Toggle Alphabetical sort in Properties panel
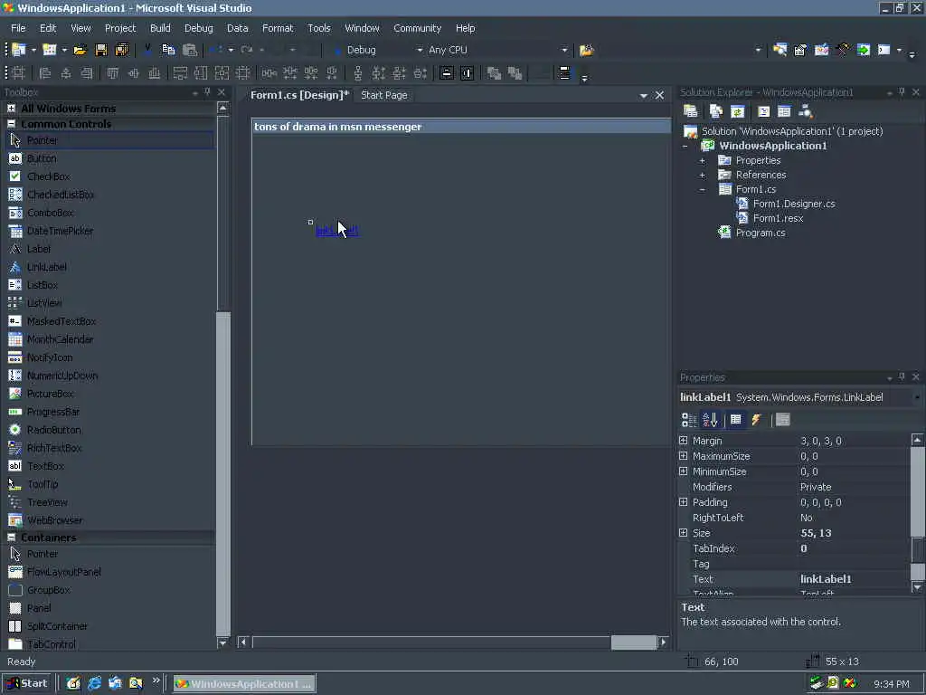Viewport: 926px width, 695px height. [x=710, y=420]
